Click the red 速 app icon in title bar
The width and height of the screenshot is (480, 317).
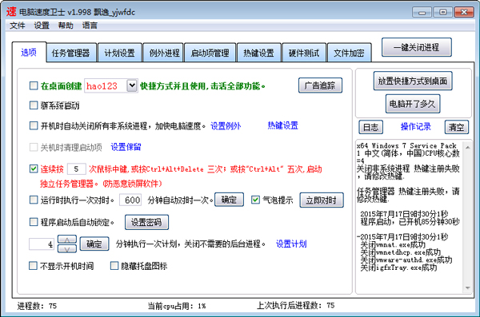tap(11, 12)
